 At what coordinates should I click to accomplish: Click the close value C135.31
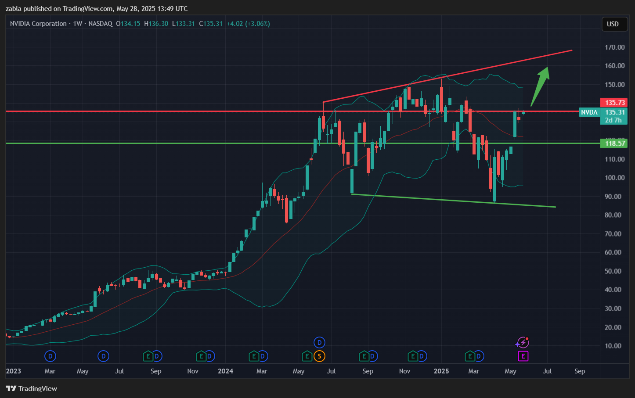[x=211, y=24]
